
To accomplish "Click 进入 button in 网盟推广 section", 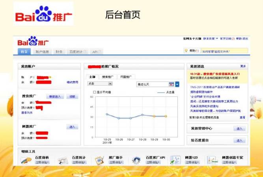I will (72, 127).
